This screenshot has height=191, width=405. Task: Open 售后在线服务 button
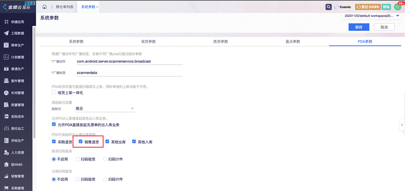coord(368,7)
